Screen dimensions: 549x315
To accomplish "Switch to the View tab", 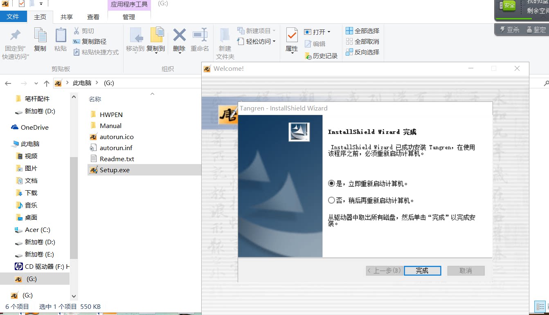I will click(93, 17).
